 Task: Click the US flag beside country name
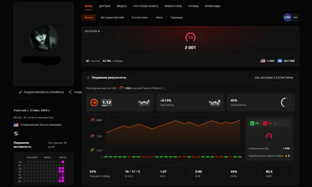[16, 125]
